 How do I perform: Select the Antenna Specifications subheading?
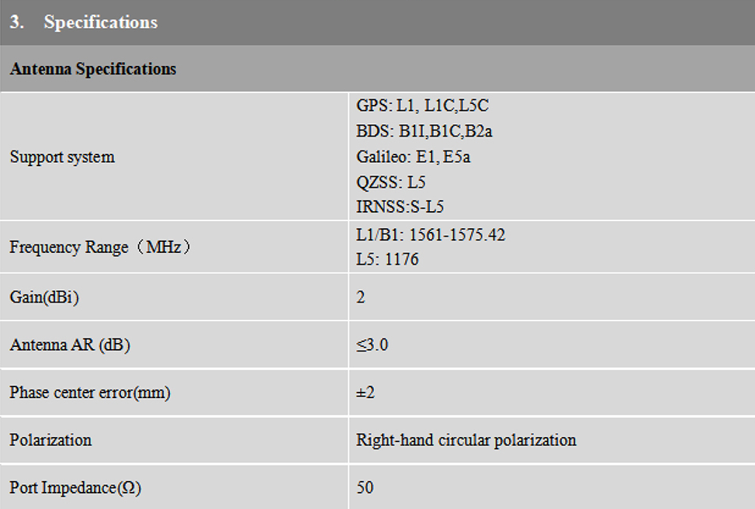(93, 69)
